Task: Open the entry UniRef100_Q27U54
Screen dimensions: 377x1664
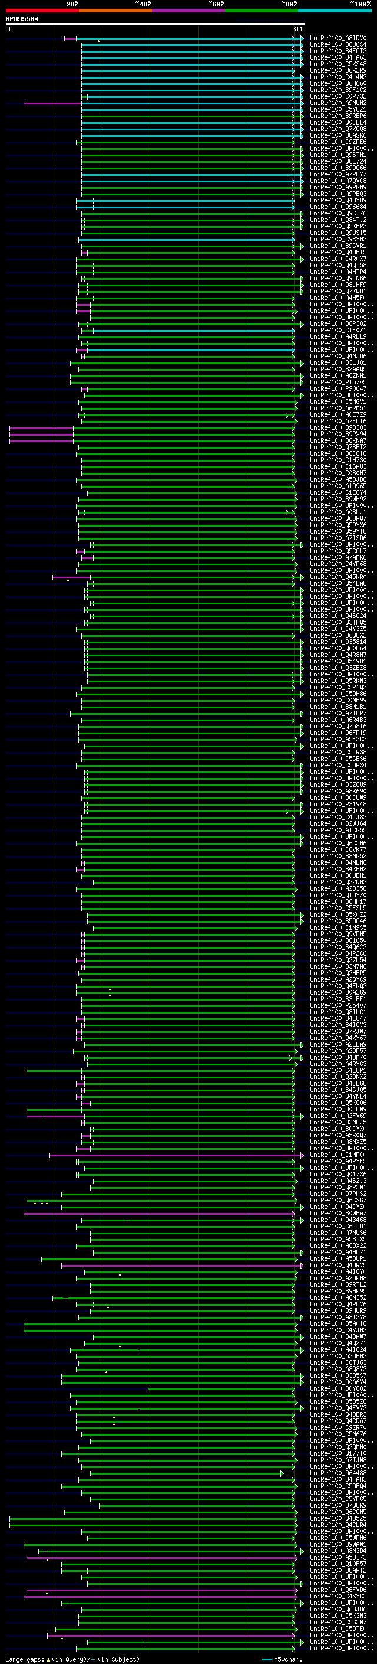Action: pos(338,960)
